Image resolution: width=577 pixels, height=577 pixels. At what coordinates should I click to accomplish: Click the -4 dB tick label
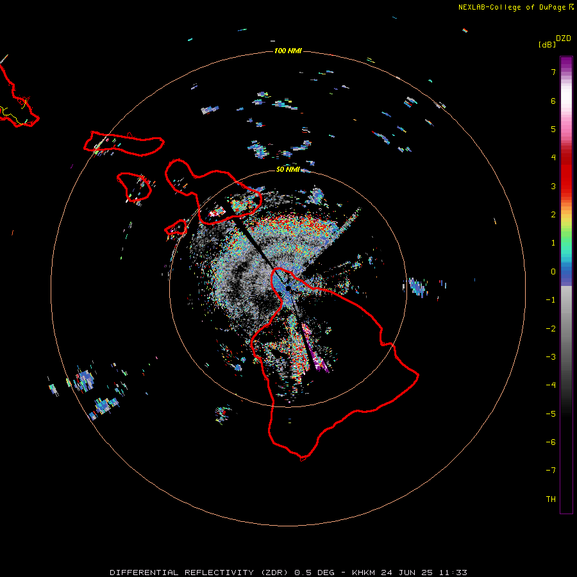coord(551,385)
